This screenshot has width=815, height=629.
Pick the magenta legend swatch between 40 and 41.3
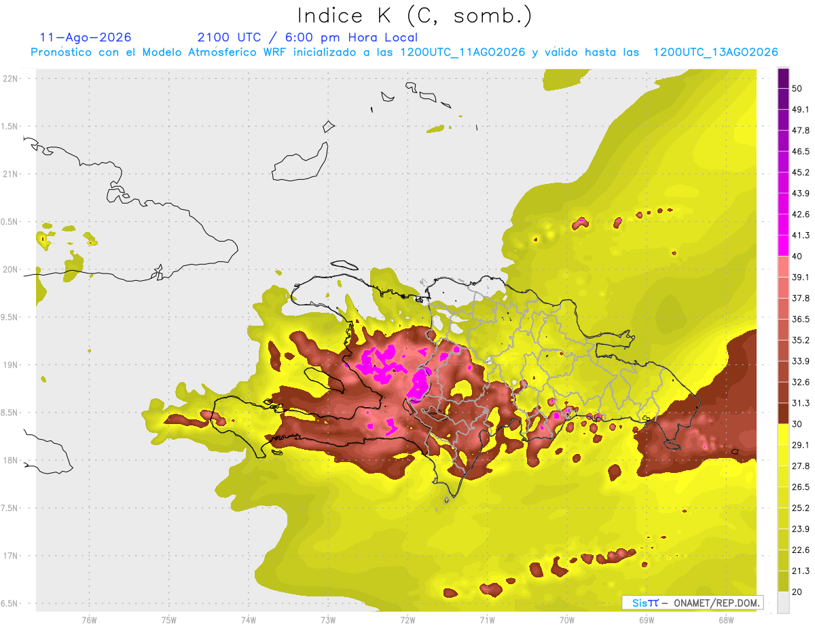pyautogui.click(x=783, y=245)
